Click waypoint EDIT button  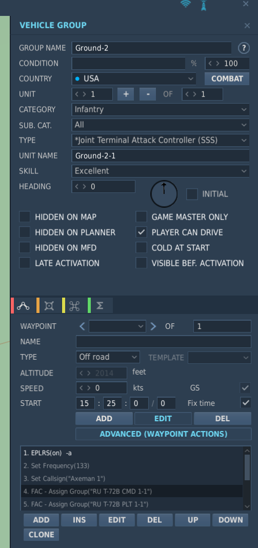click(163, 418)
